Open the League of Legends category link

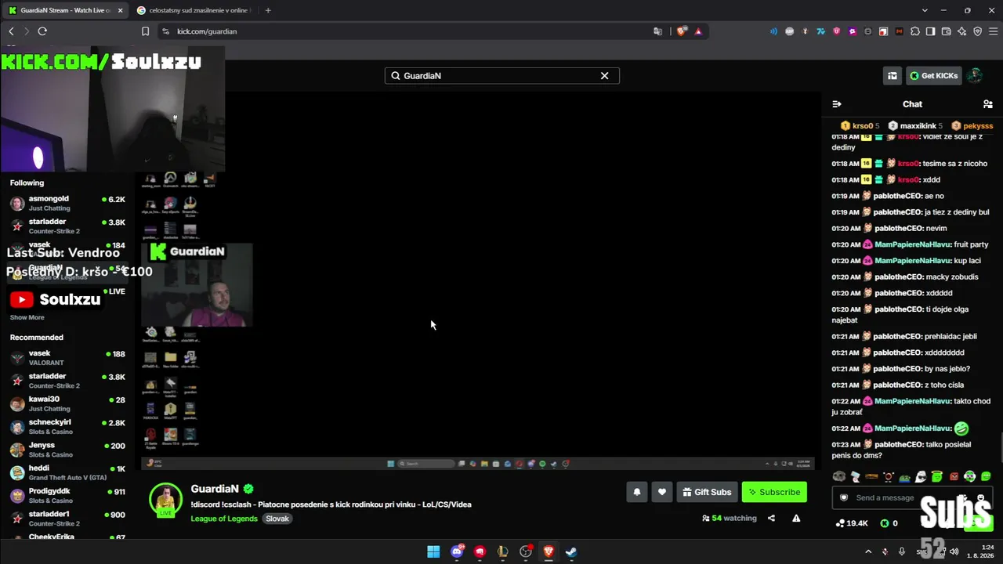[x=224, y=519]
